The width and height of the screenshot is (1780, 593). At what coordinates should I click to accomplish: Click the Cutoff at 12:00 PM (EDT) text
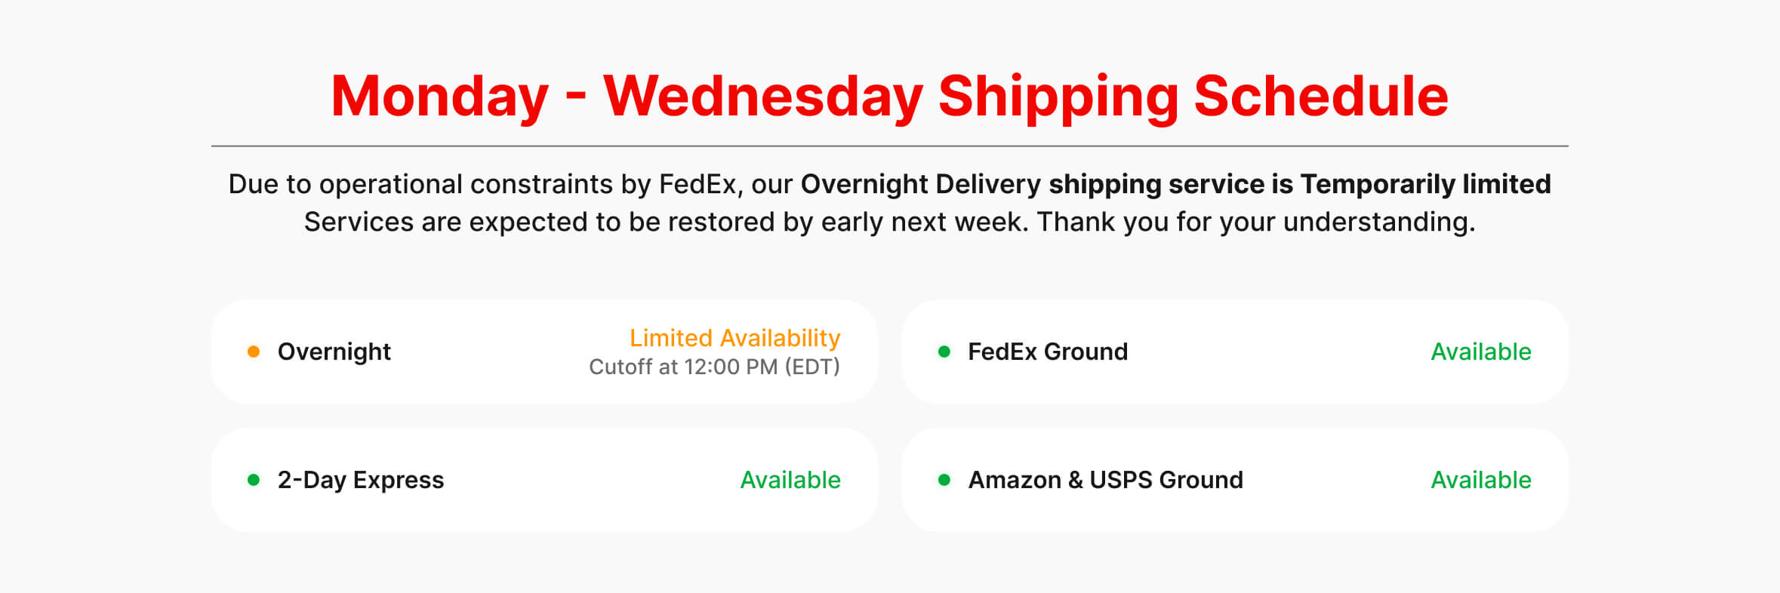tap(714, 367)
